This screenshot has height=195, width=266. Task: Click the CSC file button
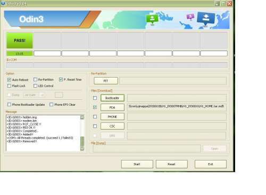coord(112,126)
